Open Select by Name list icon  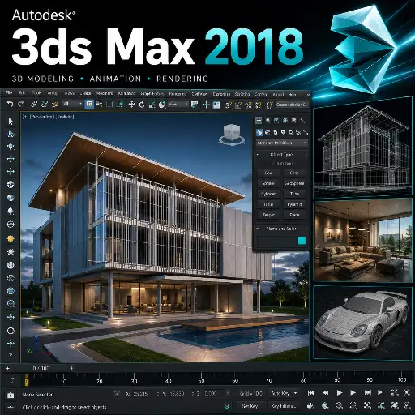tap(100, 105)
